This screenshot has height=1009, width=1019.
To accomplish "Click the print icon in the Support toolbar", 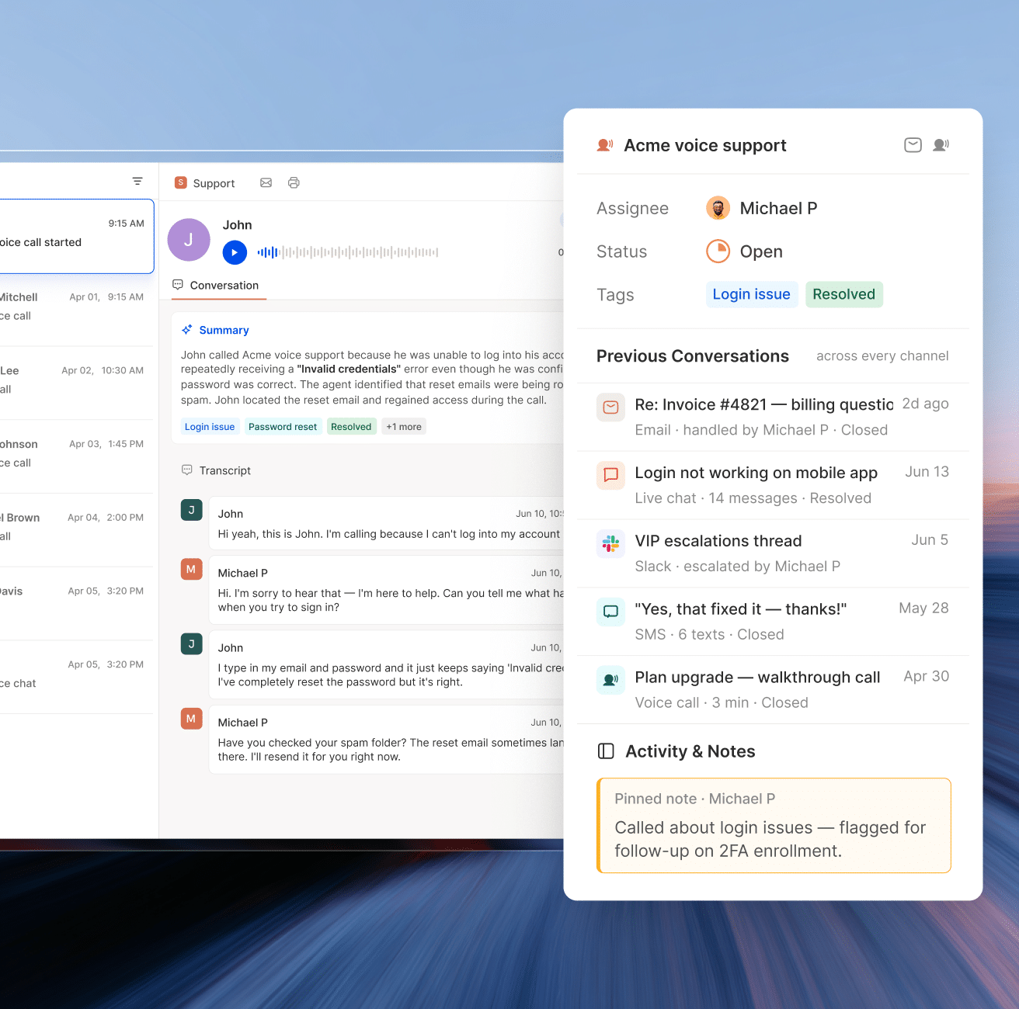I will coord(294,183).
